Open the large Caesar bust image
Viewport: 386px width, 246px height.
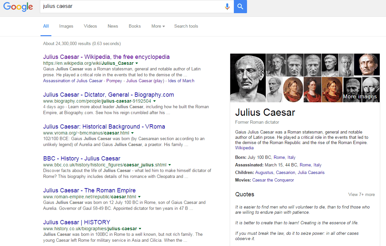click(248, 78)
